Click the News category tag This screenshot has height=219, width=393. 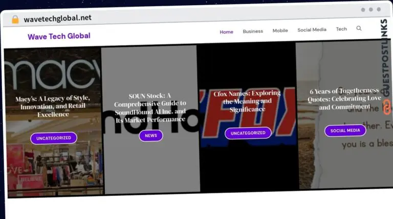pyautogui.click(x=151, y=136)
